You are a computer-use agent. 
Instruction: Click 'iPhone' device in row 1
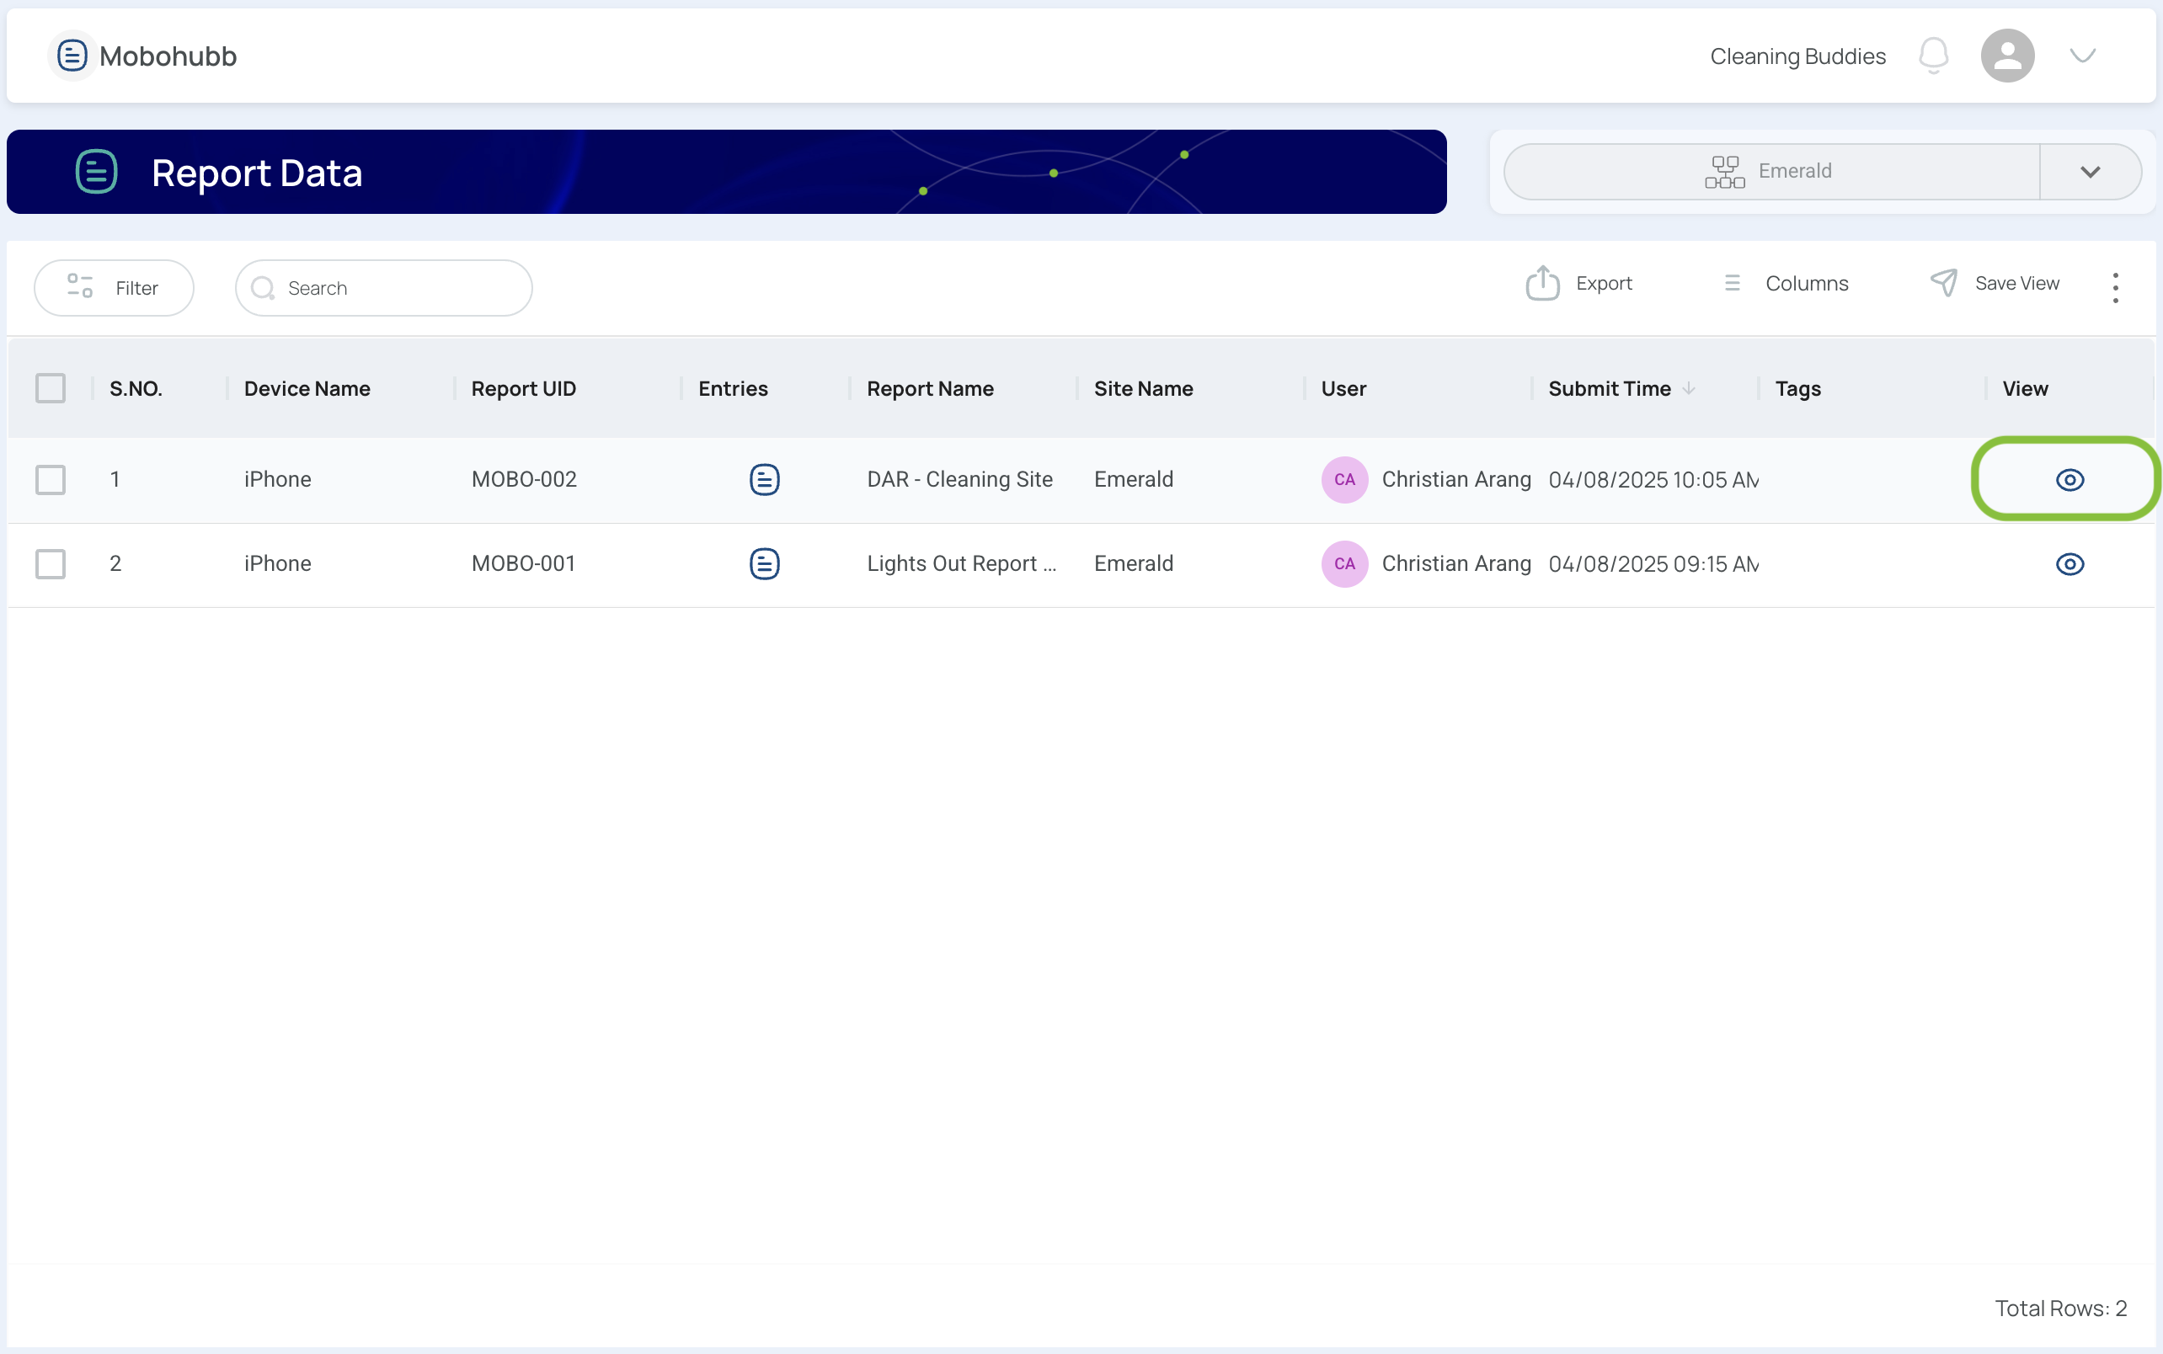pyautogui.click(x=278, y=479)
